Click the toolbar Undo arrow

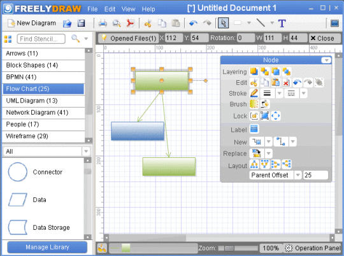[193, 23]
